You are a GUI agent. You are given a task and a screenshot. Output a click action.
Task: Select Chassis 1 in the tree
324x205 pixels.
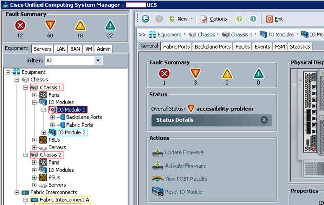tap(47, 88)
